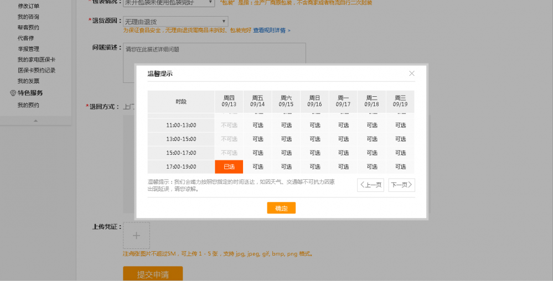The width and height of the screenshot is (553, 281).
Task: Open 查看规则详情 link
Action: pyautogui.click(x=272, y=30)
